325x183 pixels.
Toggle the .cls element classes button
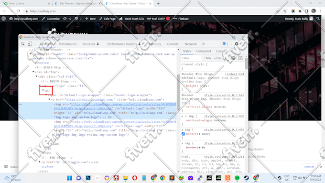(217, 58)
